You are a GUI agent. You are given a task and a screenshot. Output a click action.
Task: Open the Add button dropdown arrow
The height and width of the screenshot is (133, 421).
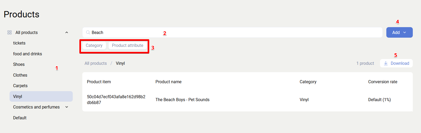pos(405,32)
